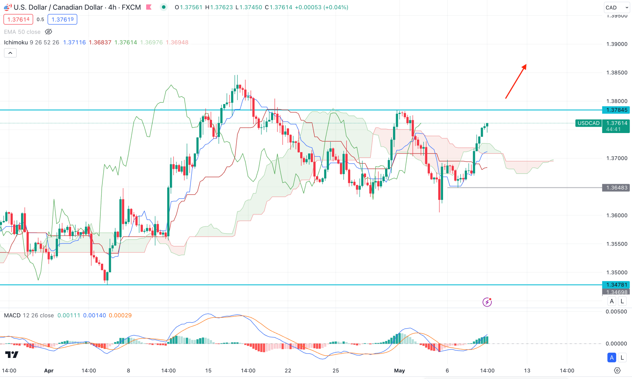Viewport: 632px width, 379px height.
Task: Click the Apr date label on the time axis
Action: (x=49, y=370)
